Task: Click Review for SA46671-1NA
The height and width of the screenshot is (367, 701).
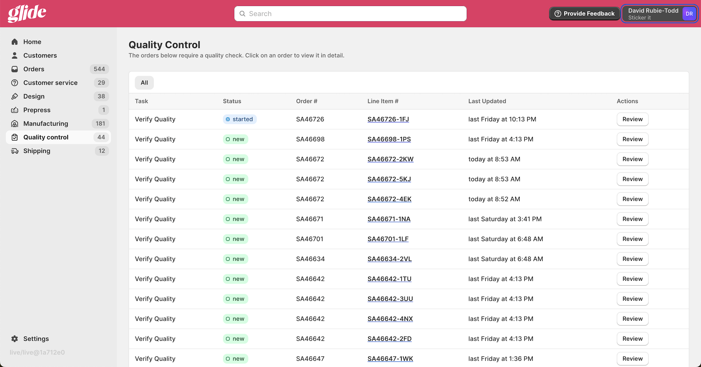Action: tap(632, 219)
